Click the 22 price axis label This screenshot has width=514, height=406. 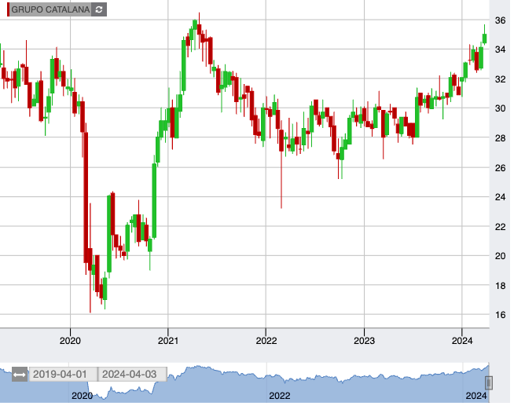[500, 227]
